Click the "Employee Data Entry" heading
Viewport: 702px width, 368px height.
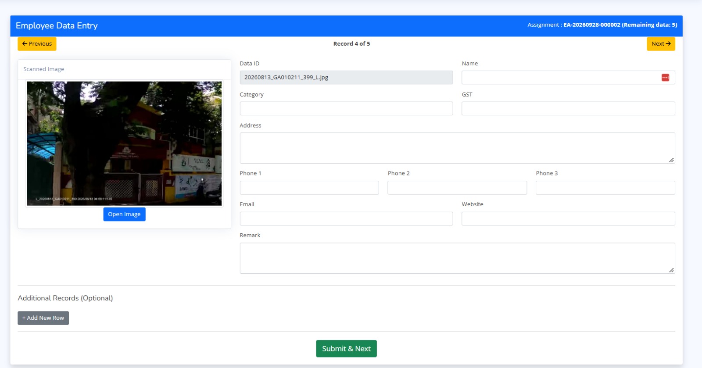click(x=57, y=26)
